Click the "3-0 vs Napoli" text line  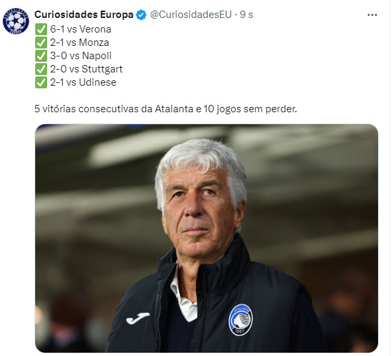81,56
